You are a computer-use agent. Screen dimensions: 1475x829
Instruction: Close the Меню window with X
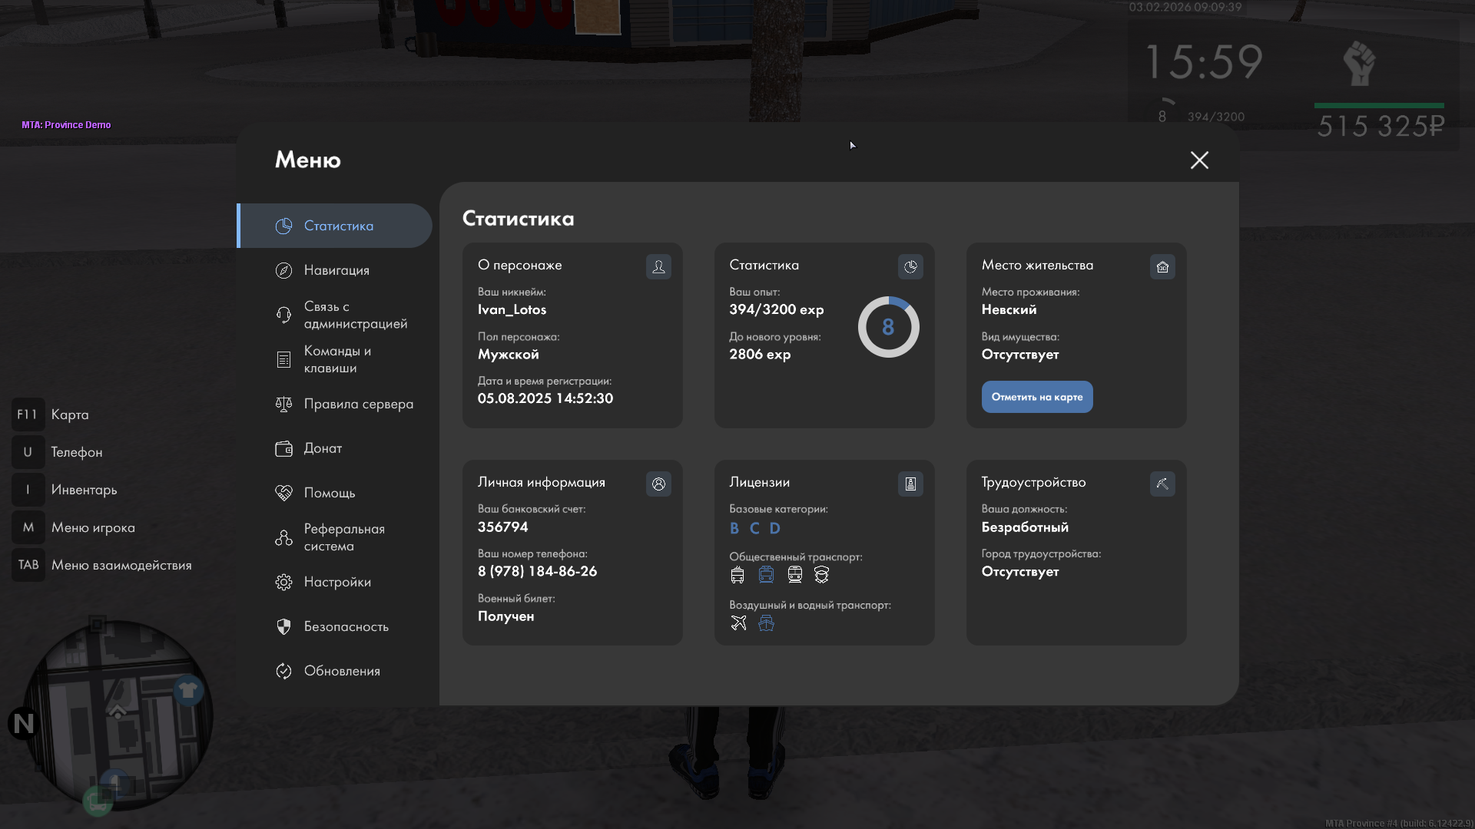pos(1199,160)
